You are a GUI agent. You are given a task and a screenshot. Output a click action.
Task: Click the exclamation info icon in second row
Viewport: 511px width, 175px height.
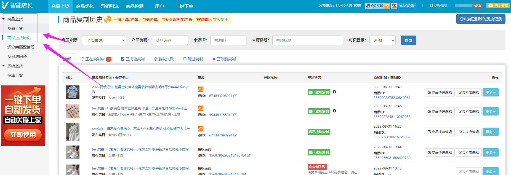pos(334,111)
